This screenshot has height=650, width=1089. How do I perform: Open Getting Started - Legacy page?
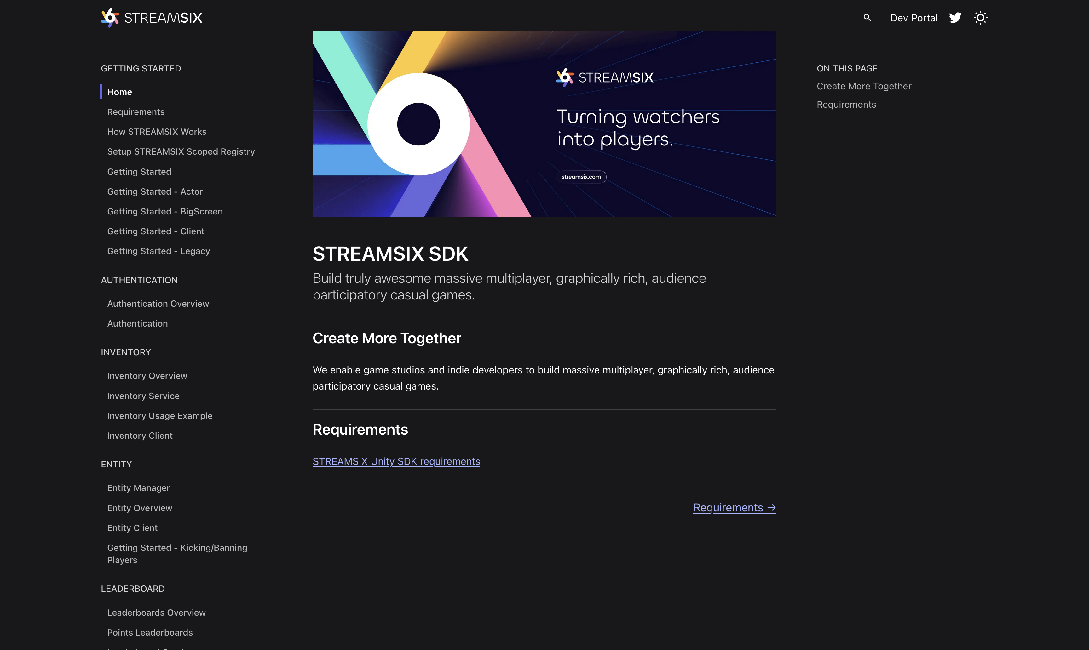[x=158, y=251]
